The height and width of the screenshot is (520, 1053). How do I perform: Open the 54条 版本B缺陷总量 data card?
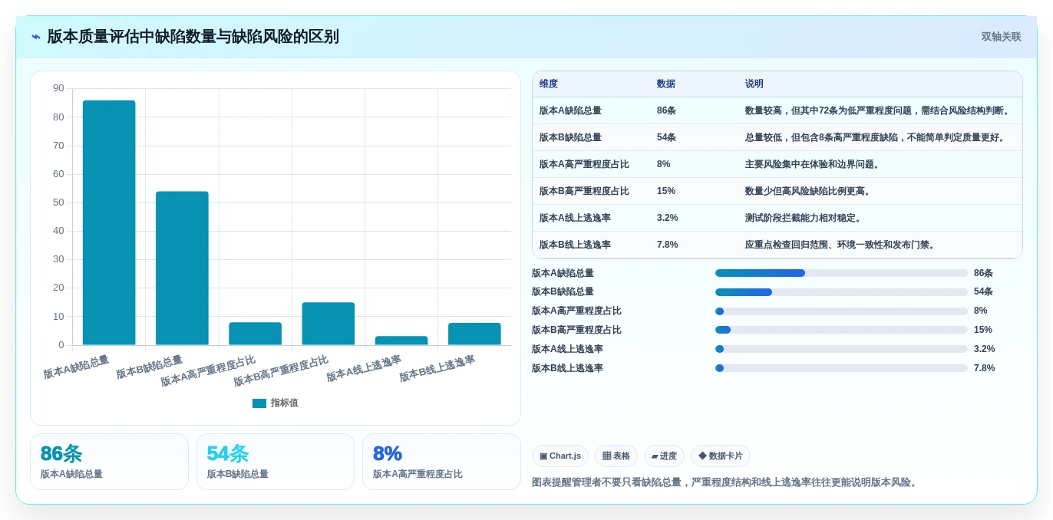[276, 462]
